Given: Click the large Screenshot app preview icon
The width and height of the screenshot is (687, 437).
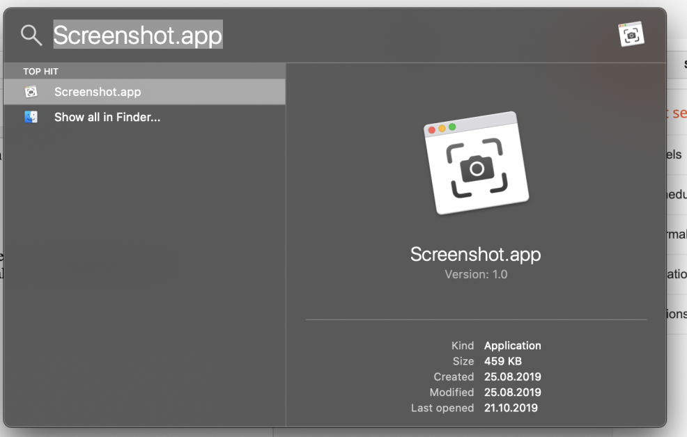Looking at the screenshot, I should click(477, 163).
